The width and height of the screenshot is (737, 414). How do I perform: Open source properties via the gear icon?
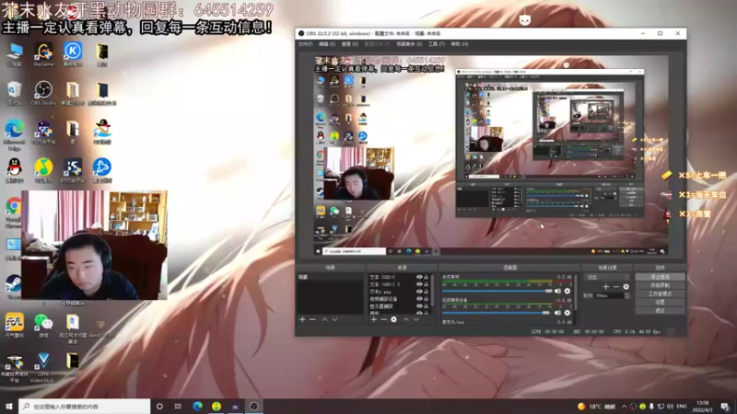click(x=394, y=319)
